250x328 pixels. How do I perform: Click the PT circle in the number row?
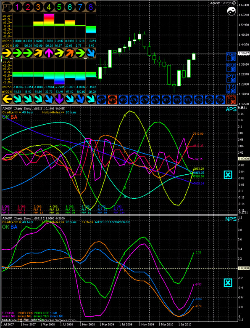click(7, 7)
